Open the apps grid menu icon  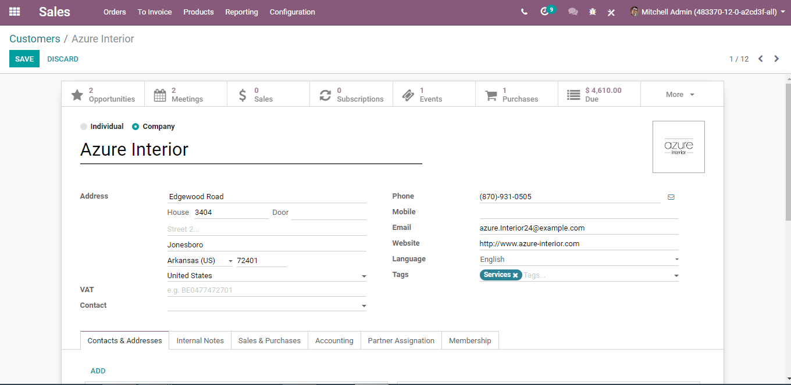click(x=15, y=12)
